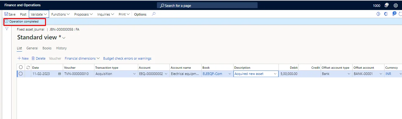Delete the selected journal line

coord(38,58)
